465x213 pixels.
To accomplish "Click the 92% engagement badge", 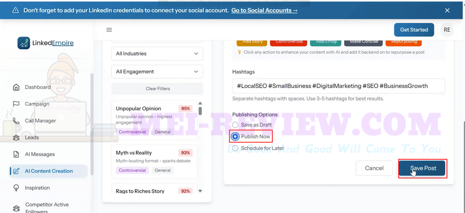I will tap(186, 191).
